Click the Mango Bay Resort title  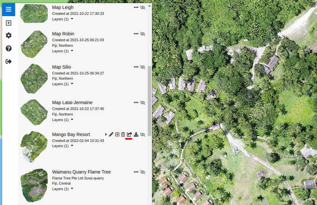71,134
